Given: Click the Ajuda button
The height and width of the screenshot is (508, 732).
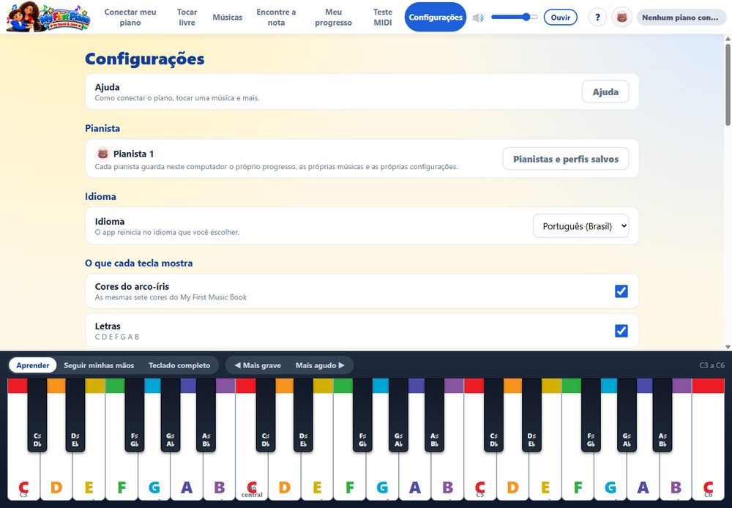Looking at the screenshot, I should pyautogui.click(x=605, y=92).
